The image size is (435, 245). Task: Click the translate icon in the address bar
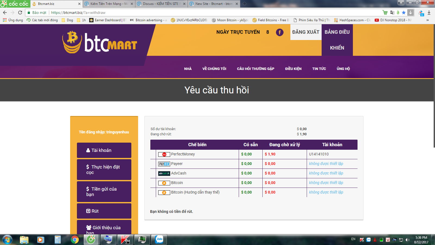tap(392, 13)
